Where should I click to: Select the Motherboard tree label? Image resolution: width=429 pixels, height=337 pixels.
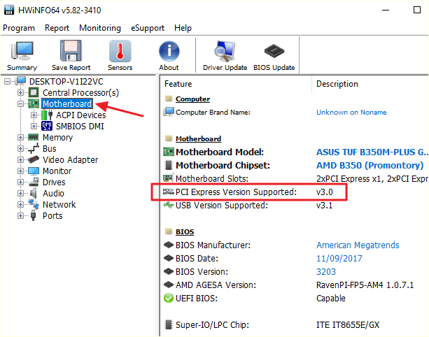pyautogui.click(x=67, y=104)
